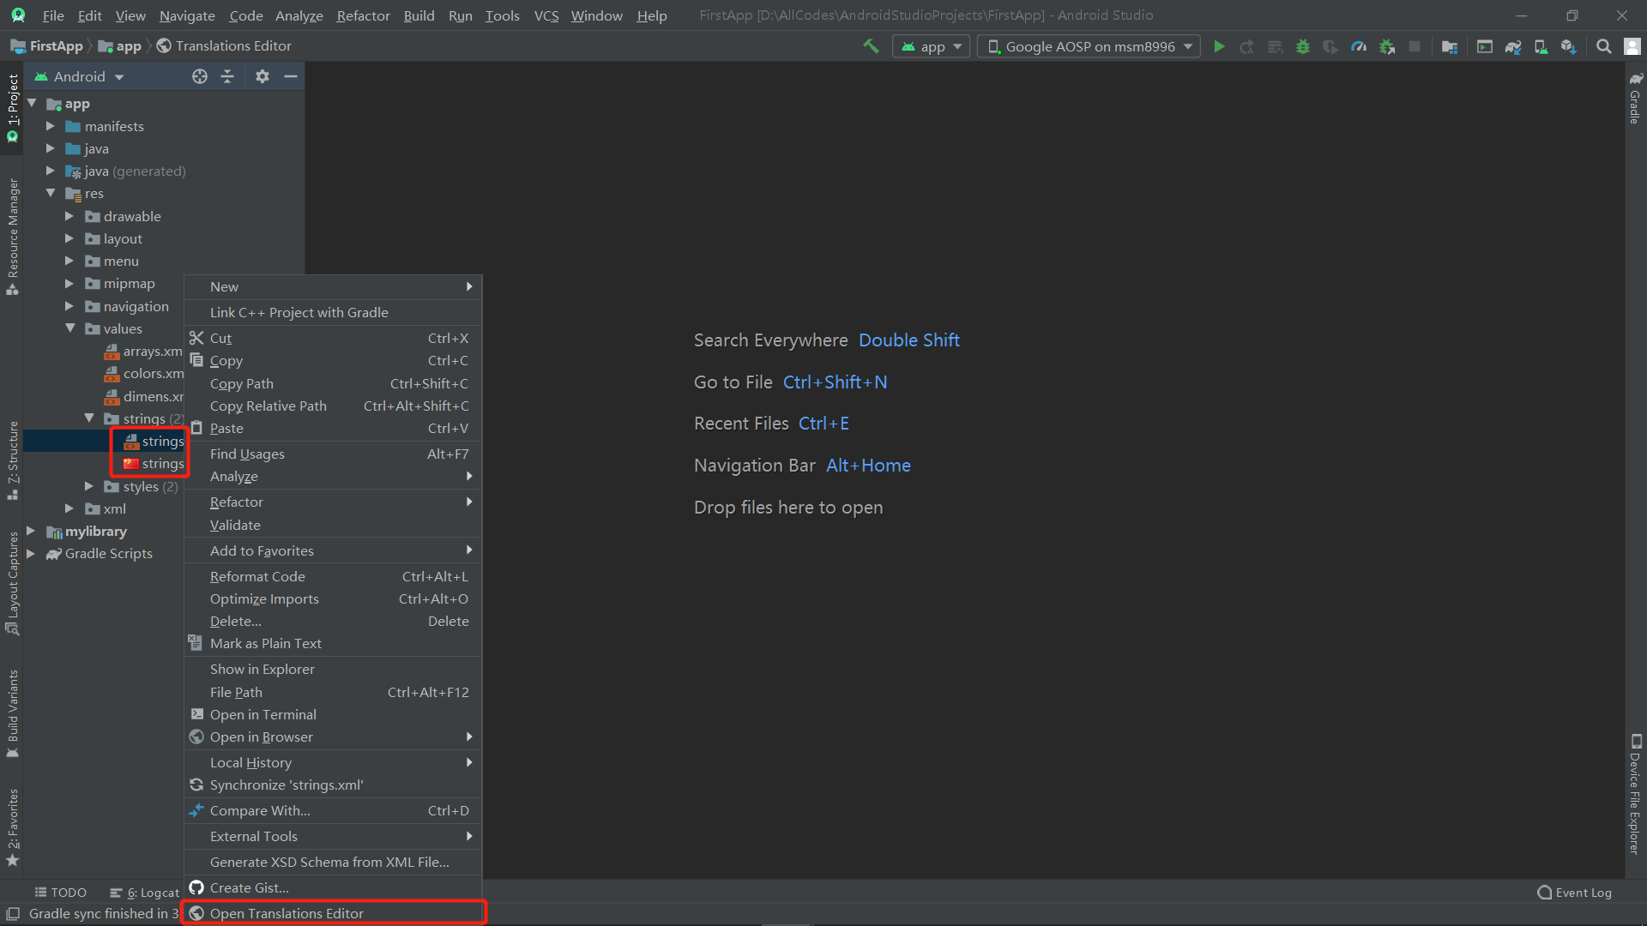This screenshot has height=926, width=1647.
Task: Open Layout Captures side tab
Action: 12,583
